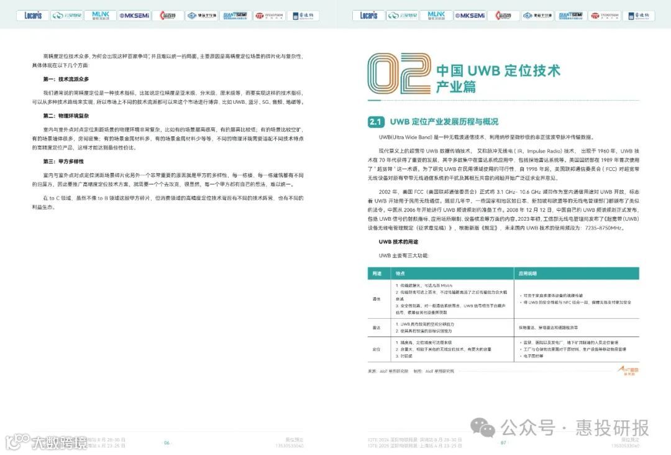This screenshot has height=455, width=671.
Task: Click the MKSEMI logo on the left page
Action: [134, 16]
